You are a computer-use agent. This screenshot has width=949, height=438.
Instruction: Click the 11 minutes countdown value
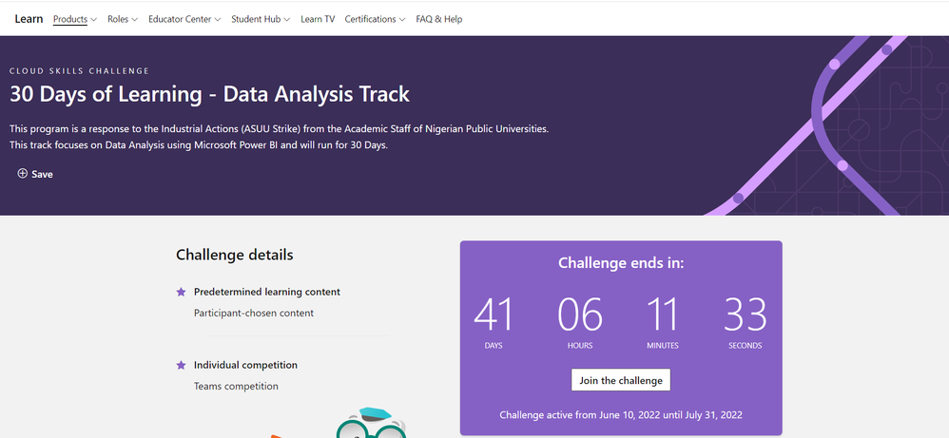click(663, 314)
